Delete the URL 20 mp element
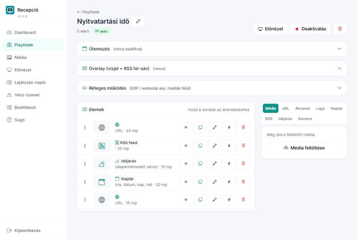This screenshot has height=240, width=357. [x=243, y=128]
